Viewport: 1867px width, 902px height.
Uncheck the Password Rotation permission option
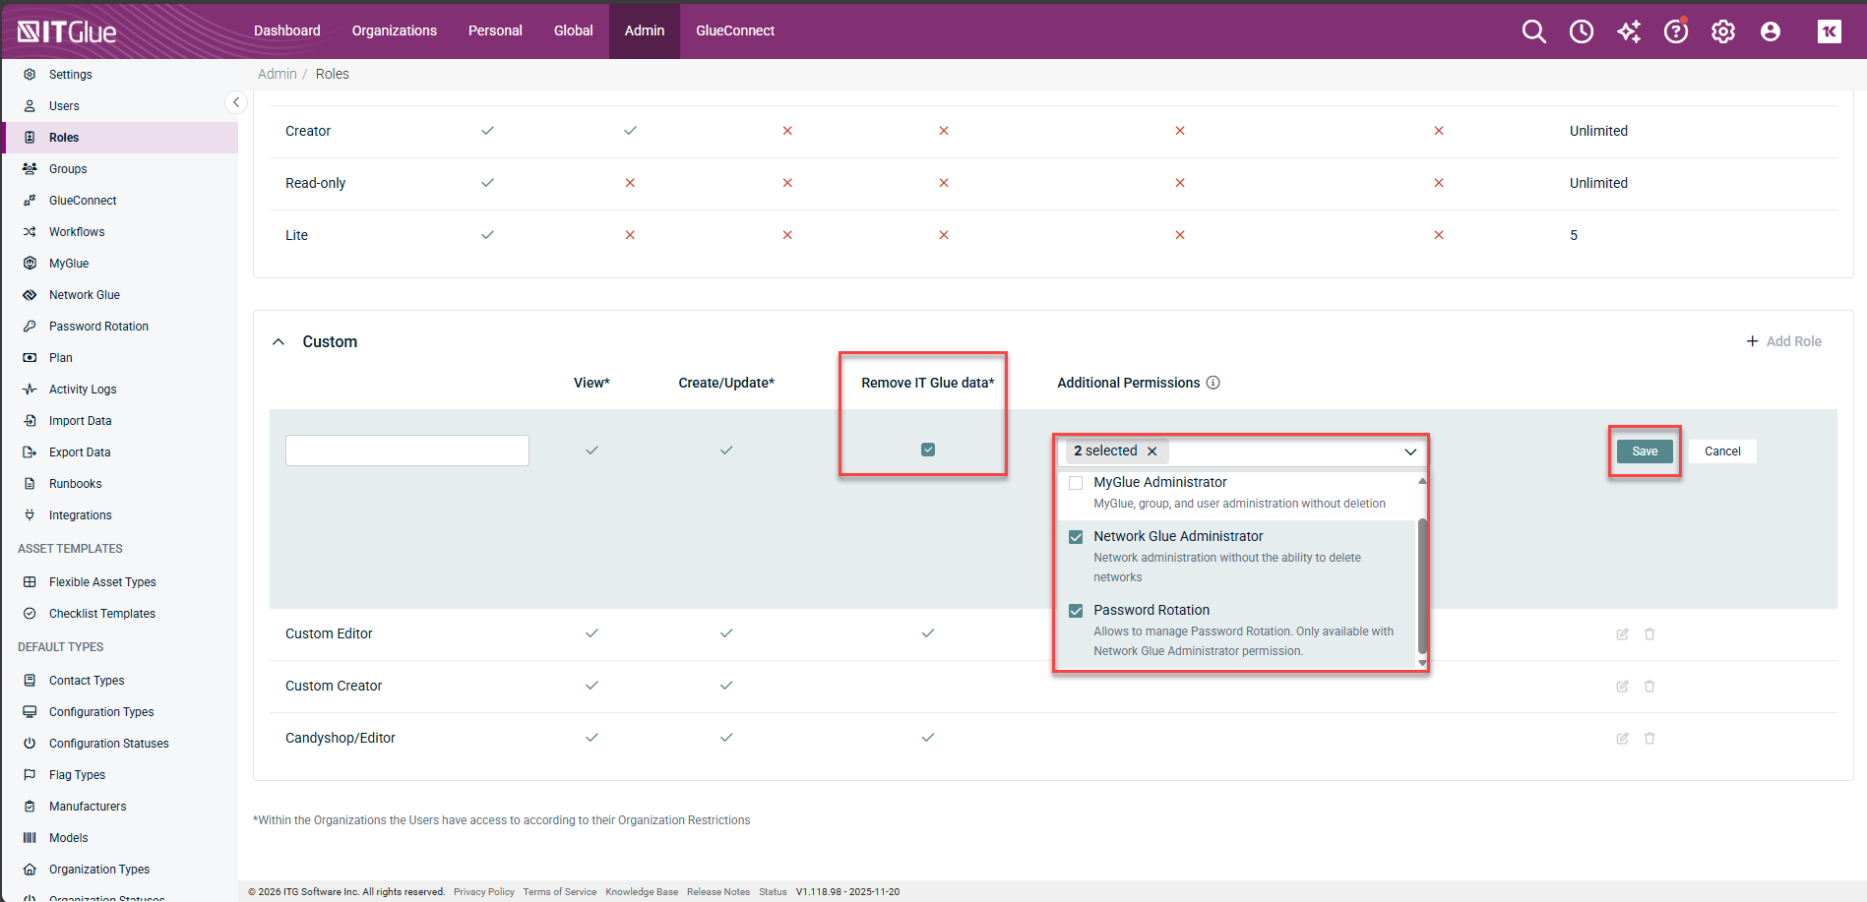pyautogui.click(x=1076, y=611)
